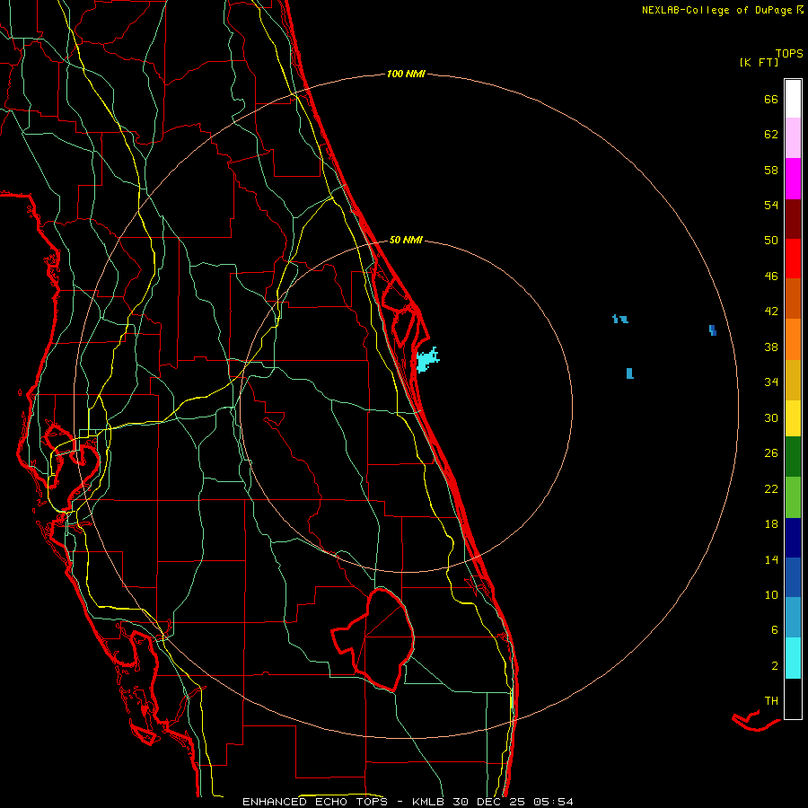This screenshot has width=808, height=808.
Task: Click the dark green swatch at 26 K FT
Action: coord(793,457)
